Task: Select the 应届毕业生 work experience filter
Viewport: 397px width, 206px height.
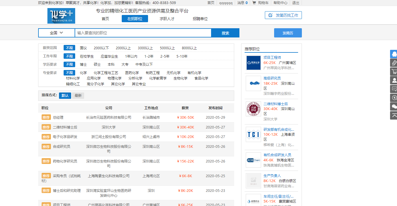Action: point(109,56)
